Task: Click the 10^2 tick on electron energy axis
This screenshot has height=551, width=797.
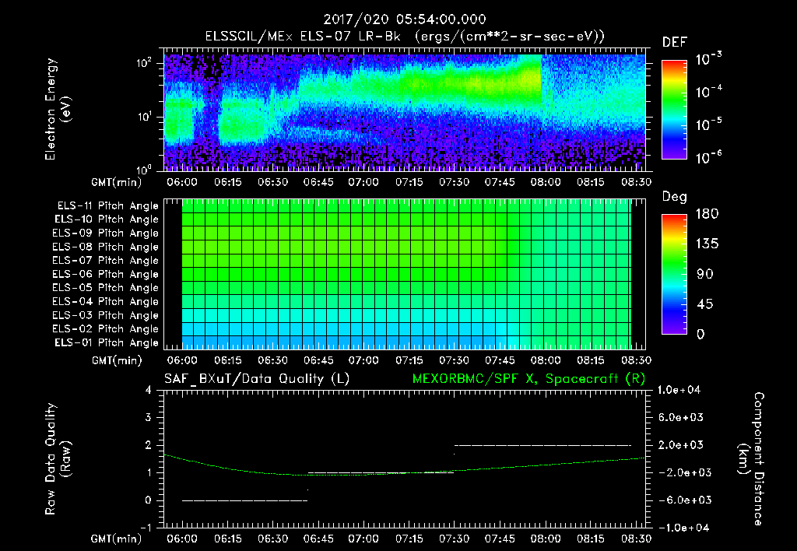Action: [x=145, y=63]
